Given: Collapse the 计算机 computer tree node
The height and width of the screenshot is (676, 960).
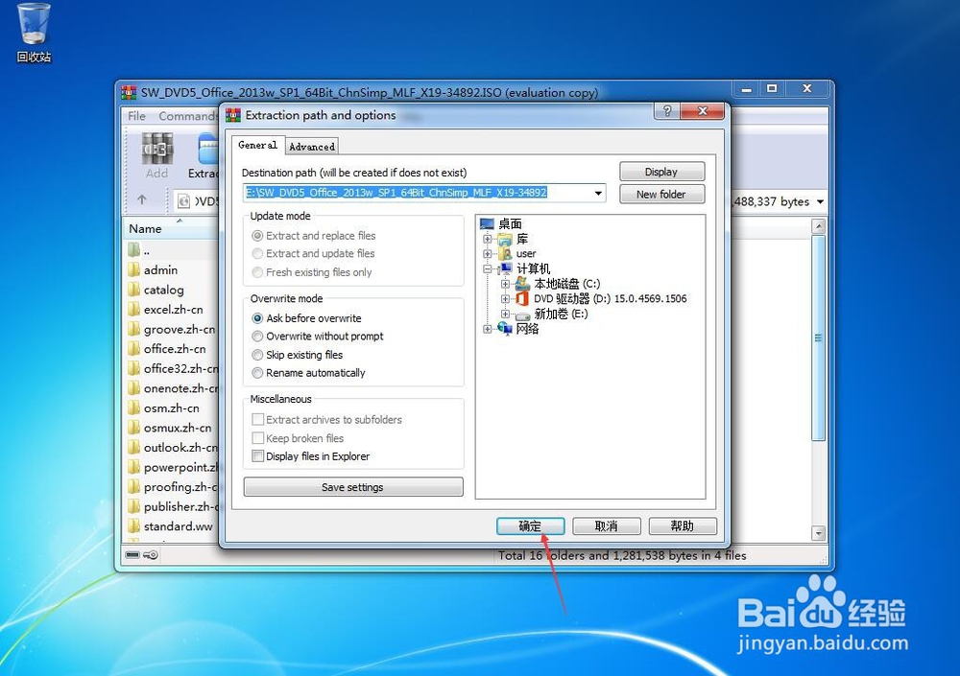Looking at the screenshot, I should [488, 268].
